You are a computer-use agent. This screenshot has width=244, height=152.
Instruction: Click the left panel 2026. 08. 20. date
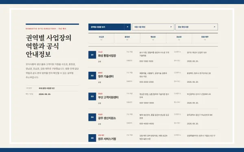pos(45,94)
